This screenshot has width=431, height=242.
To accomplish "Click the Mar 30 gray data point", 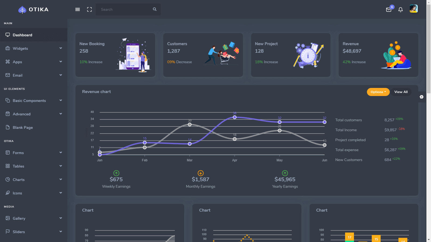I will pyautogui.click(x=190, y=124).
